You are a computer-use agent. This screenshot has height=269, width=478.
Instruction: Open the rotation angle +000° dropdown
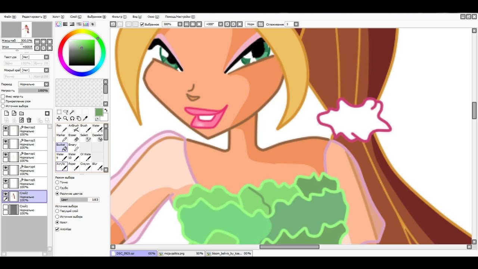pyautogui.click(x=221, y=24)
